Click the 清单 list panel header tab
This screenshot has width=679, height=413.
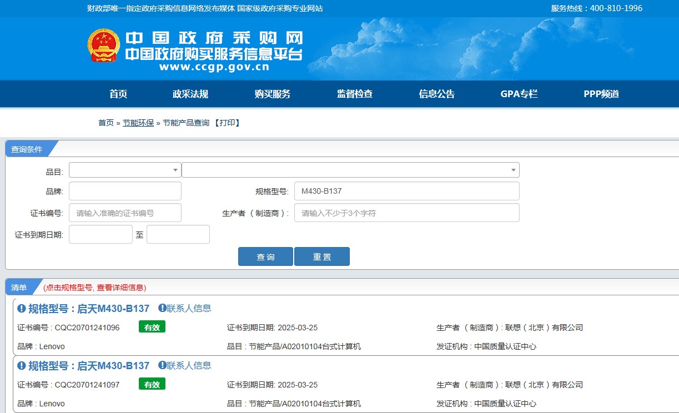pos(20,287)
